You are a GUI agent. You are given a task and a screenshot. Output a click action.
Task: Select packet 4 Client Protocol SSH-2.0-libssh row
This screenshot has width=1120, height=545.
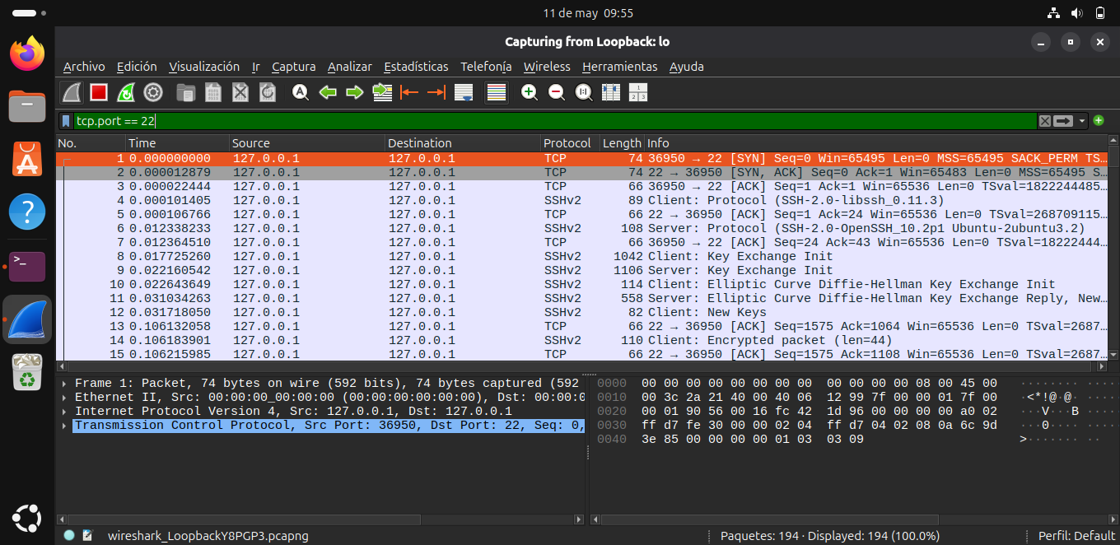(x=581, y=200)
